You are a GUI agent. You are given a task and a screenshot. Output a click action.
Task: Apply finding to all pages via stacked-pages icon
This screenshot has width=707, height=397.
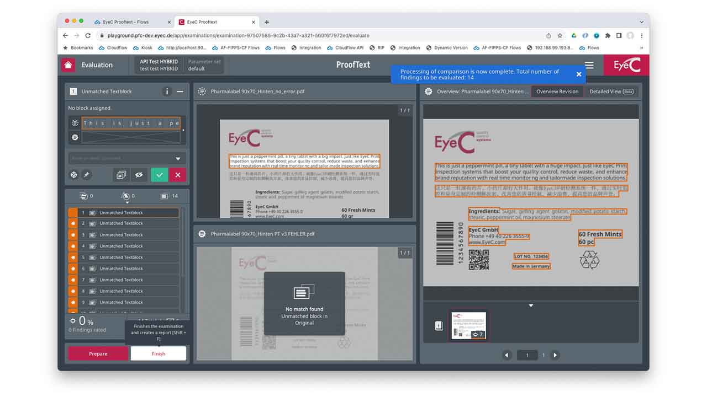click(x=121, y=174)
